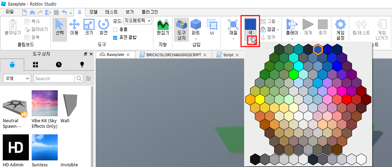This screenshot has height=167, width=392.
Task: Click the binoculars find icon
Action: pos(32,12)
